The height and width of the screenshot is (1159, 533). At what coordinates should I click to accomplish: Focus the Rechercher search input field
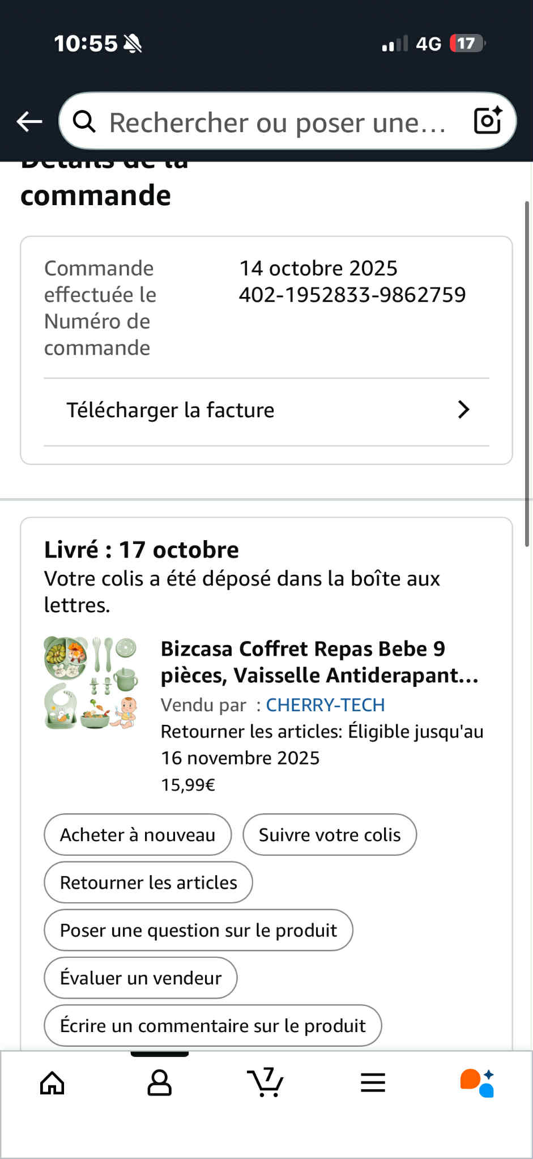278,122
